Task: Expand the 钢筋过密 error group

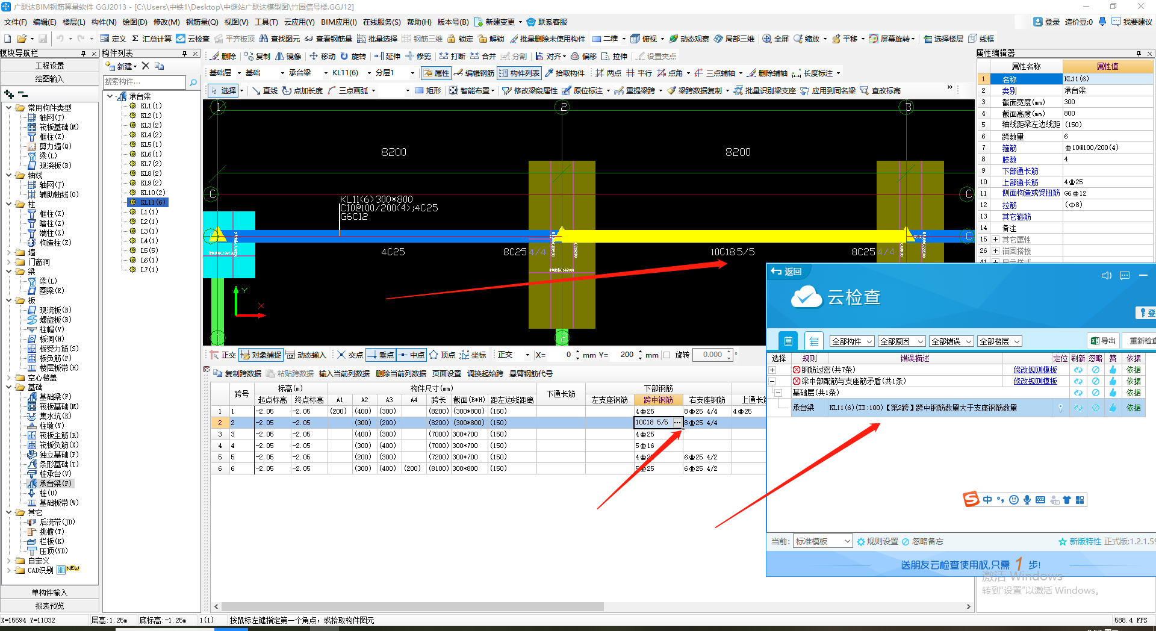Action: pyautogui.click(x=772, y=370)
